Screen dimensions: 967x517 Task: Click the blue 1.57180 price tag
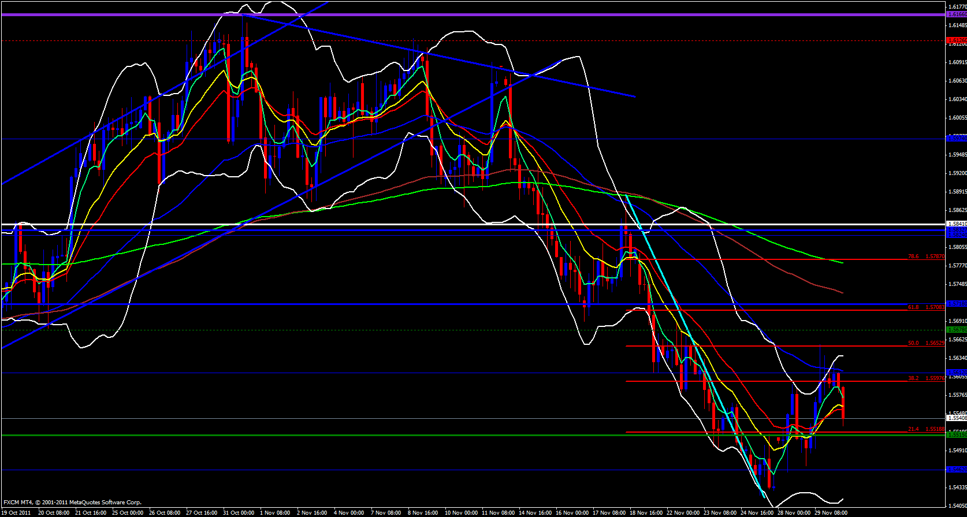pyautogui.click(x=956, y=304)
